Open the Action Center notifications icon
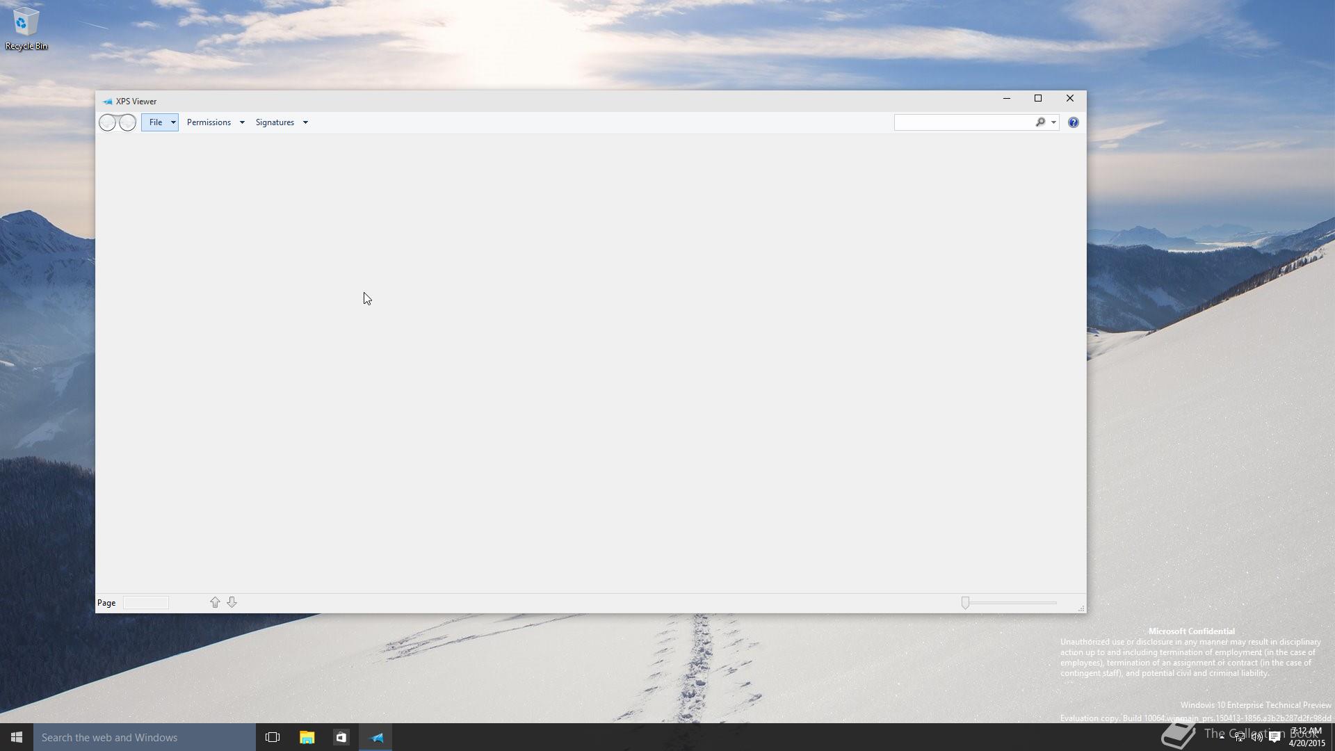The height and width of the screenshot is (751, 1335). tap(1275, 737)
